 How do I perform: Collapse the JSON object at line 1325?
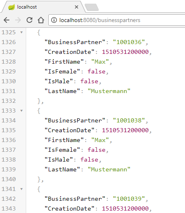tap(21, 32)
